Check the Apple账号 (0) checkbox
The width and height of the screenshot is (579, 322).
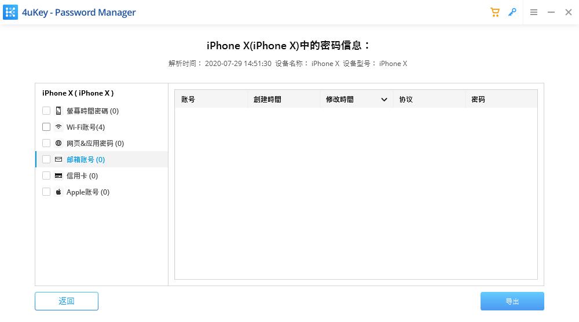tap(46, 192)
